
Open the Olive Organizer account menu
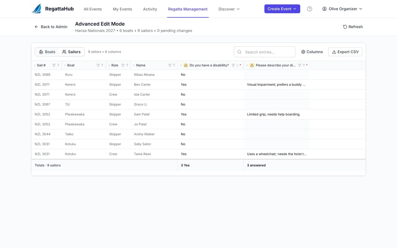point(342,9)
